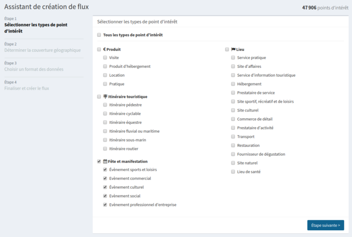Uncheck the Fête et manifestation checkbox

99,161
